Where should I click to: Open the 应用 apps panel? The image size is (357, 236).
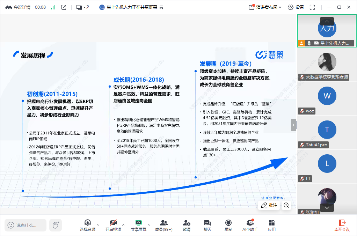(x=271, y=225)
